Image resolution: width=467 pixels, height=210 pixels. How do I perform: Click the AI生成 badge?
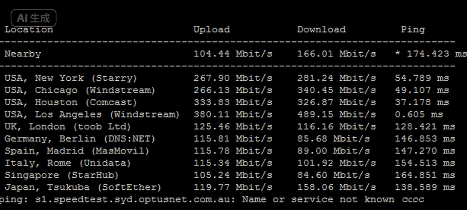pos(33,18)
